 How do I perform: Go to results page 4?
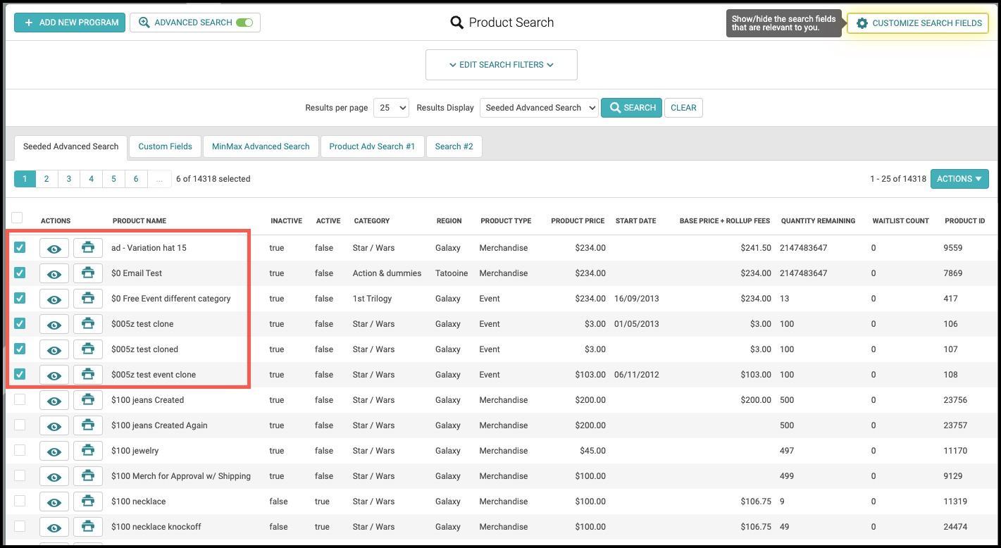[91, 179]
